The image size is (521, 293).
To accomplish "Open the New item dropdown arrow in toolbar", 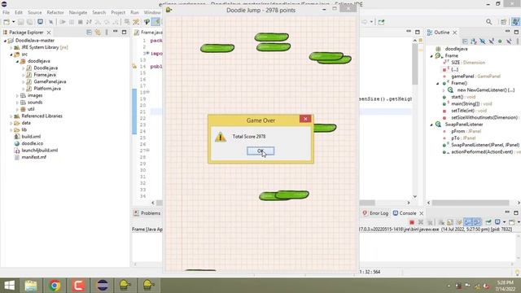I will pos(14,22).
